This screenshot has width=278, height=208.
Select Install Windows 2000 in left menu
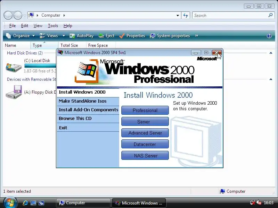[x=88, y=92]
